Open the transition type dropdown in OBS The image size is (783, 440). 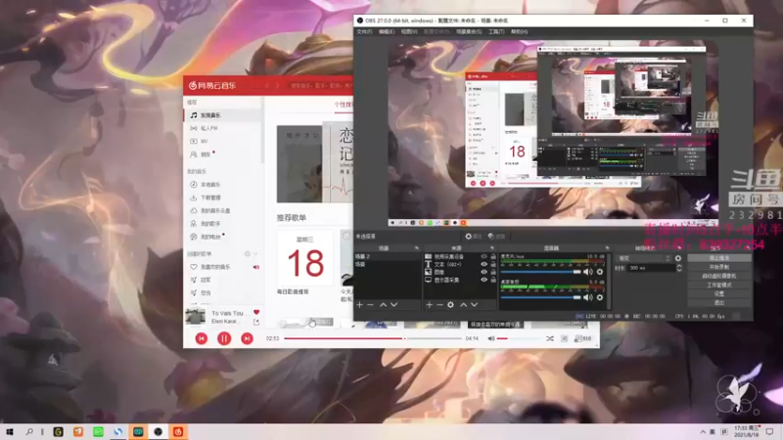[x=644, y=258]
